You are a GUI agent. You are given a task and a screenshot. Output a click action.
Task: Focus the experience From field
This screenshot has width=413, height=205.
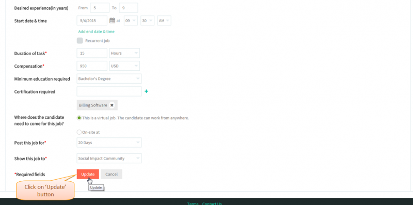click(x=100, y=8)
